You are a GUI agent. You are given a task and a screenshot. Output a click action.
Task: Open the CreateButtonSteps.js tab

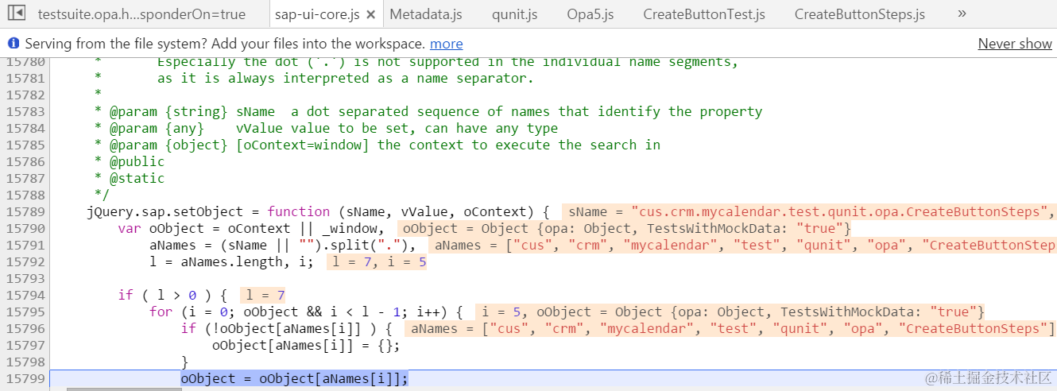click(859, 14)
